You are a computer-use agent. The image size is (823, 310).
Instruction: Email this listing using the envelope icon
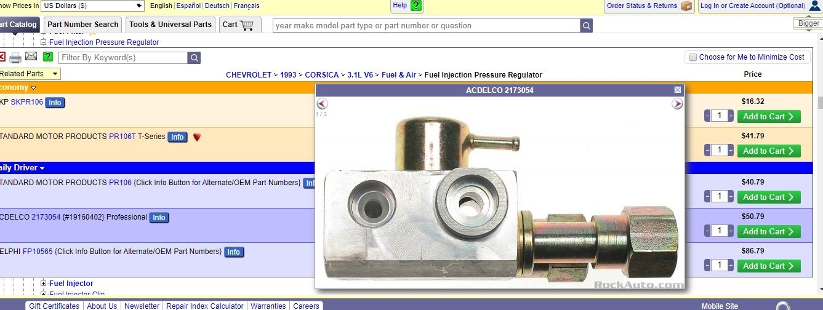point(31,57)
